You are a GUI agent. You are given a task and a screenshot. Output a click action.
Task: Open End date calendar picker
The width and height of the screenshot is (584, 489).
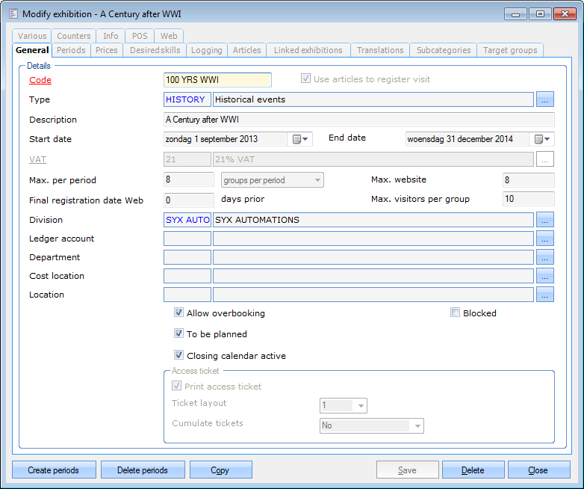(x=542, y=139)
